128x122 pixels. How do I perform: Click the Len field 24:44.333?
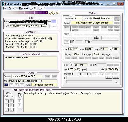pyautogui.click(x=73, y=49)
